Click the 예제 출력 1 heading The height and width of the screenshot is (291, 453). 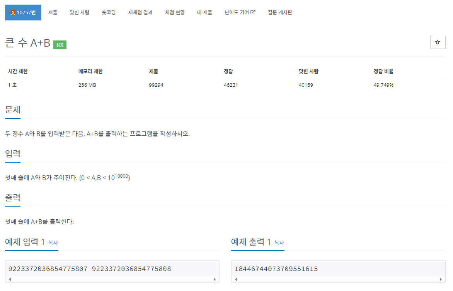coord(251,242)
